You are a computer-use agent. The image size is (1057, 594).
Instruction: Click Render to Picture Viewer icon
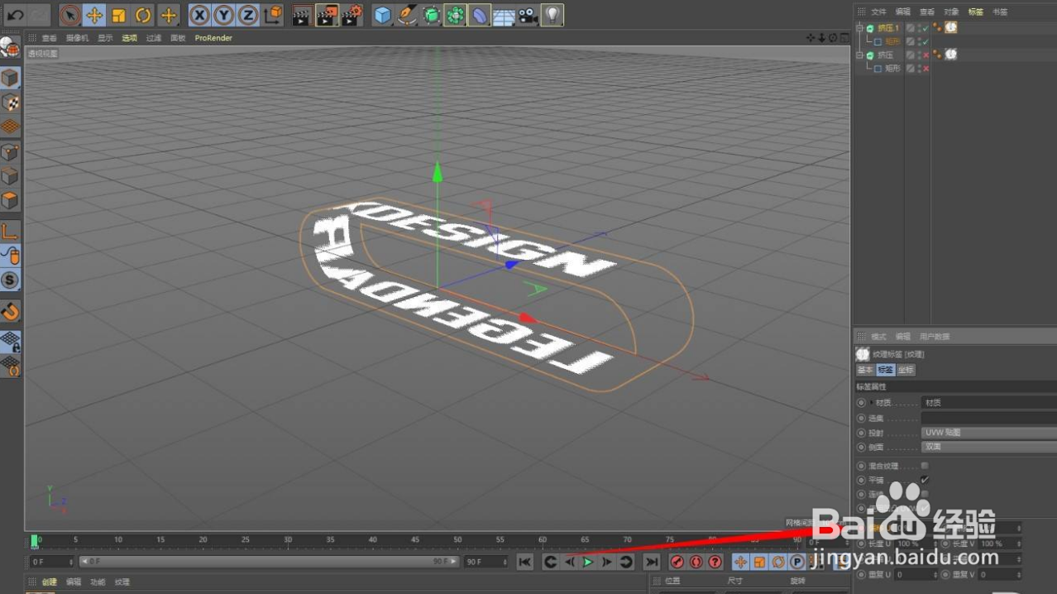pyautogui.click(x=328, y=15)
